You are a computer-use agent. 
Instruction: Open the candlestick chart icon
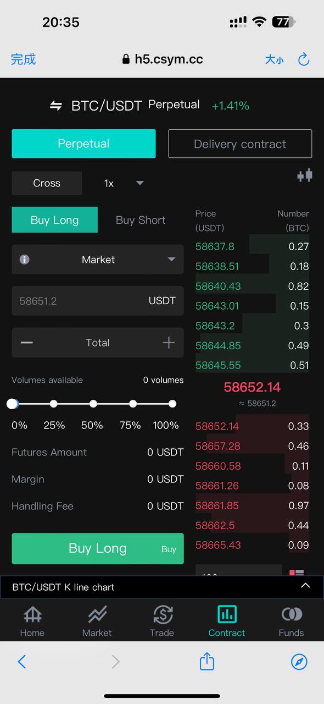(x=305, y=175)
